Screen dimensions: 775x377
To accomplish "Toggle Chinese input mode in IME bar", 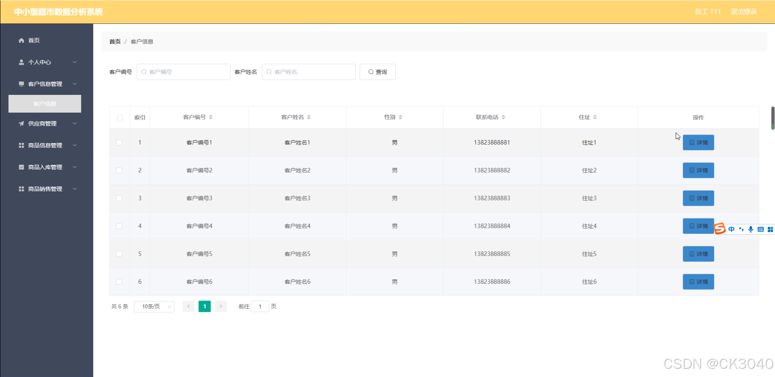I will click(731, 229).
